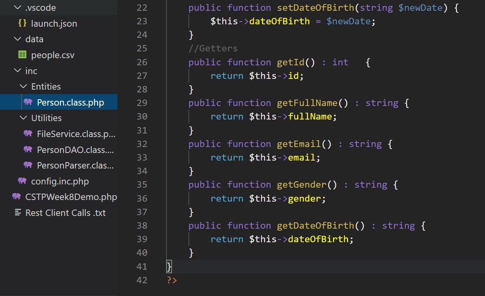The width and height of the screenshot is (485, 296).
Task: Click the dateOfBirth property on line 39
Action: (x=318, y=239)
